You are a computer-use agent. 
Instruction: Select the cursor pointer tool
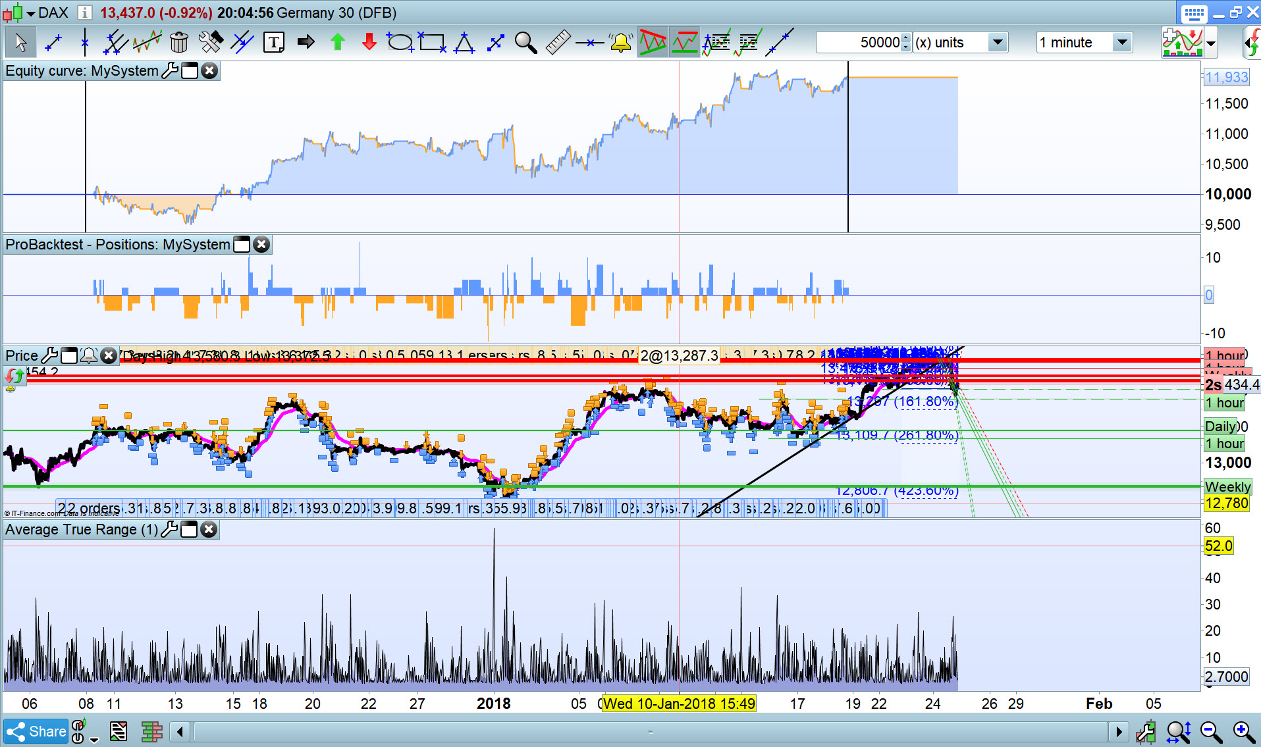20,43
